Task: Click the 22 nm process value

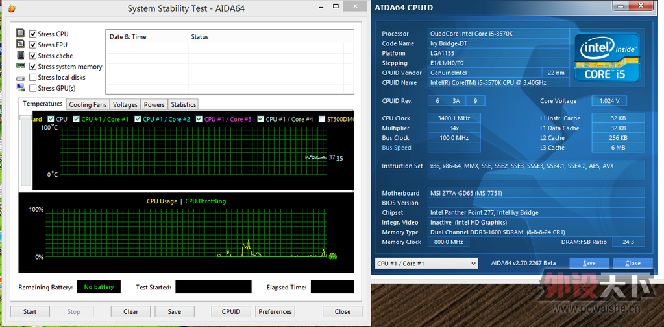Action: tap(556, 73)
